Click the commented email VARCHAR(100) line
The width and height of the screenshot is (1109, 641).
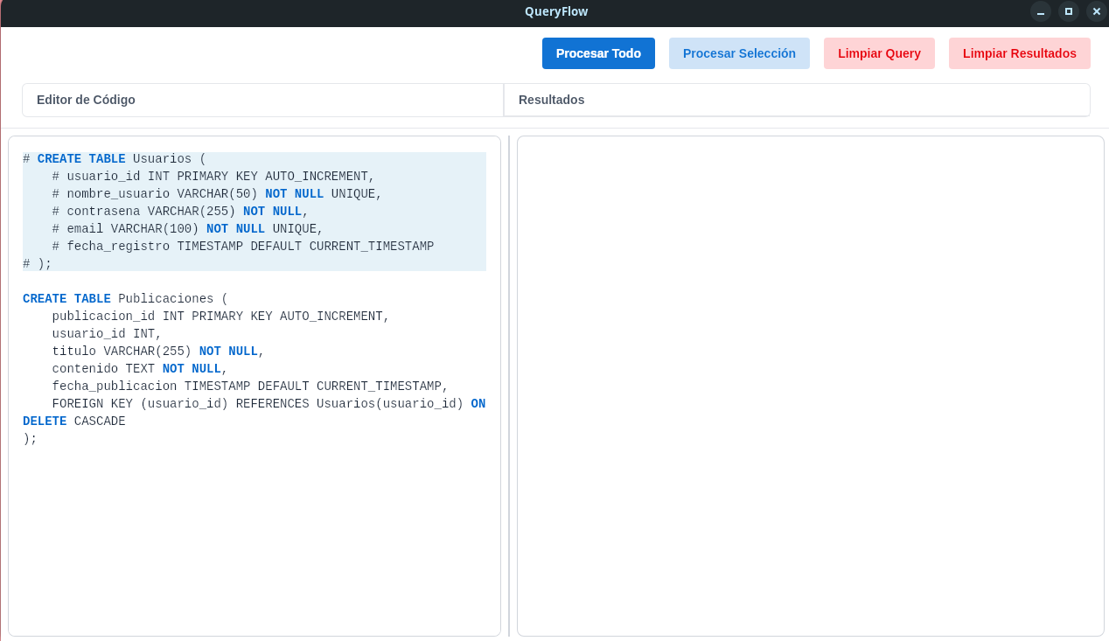pyautogui.click(x=188, y=229)
